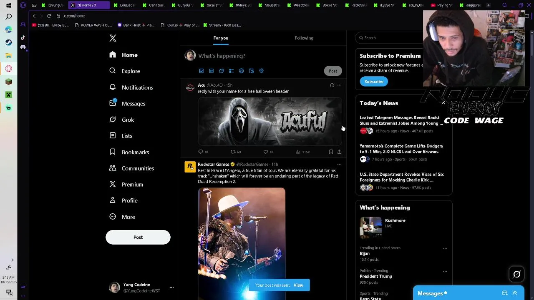The height and width of the screenshot is (300, 534).
Task: Open Grok enhance icon in composer
Action: (221, 71)
